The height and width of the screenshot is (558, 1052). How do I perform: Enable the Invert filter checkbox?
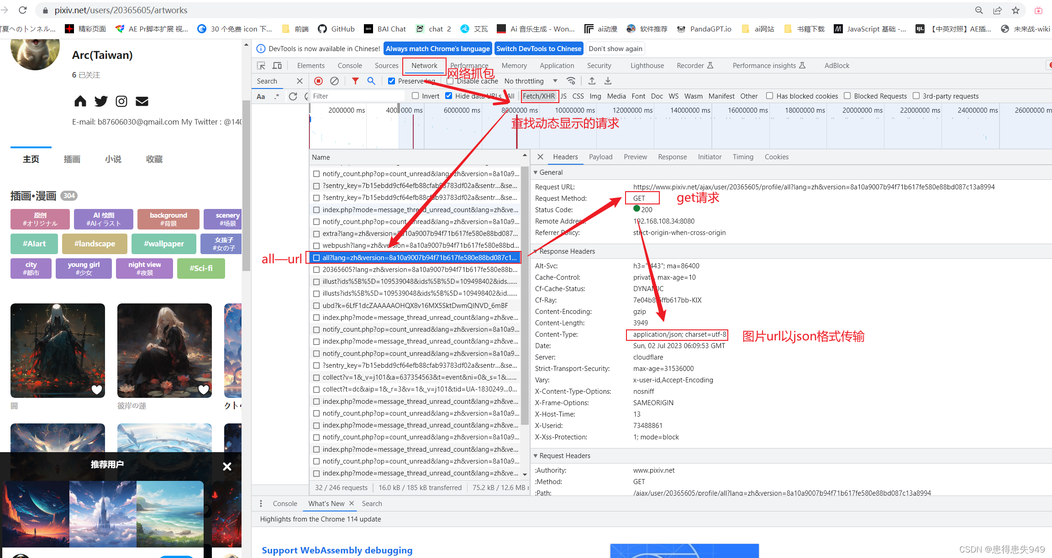click(x=415, y=96)
